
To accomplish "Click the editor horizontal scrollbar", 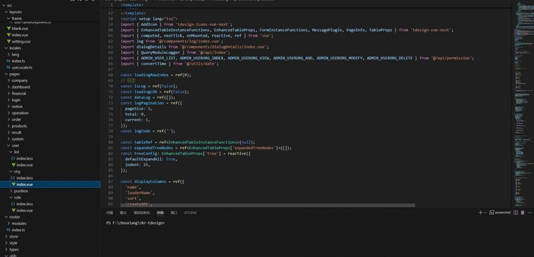I will click(x=268, y=205).
